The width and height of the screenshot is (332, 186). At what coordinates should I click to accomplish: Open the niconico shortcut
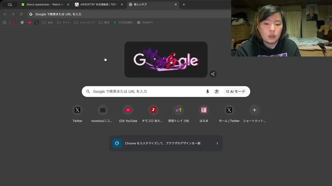point(102,114)
